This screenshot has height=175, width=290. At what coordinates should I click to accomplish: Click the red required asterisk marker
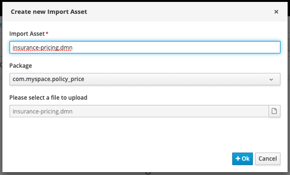coord(47,33)
